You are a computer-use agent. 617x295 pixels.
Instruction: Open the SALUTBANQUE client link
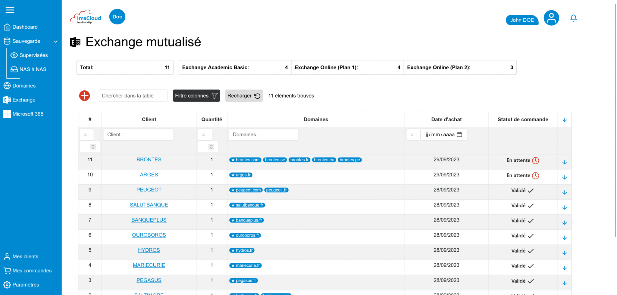pos(149,205)
